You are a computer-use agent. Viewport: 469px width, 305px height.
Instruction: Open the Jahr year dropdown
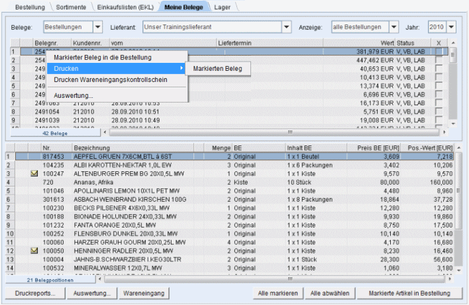click(x=452, y=27)
